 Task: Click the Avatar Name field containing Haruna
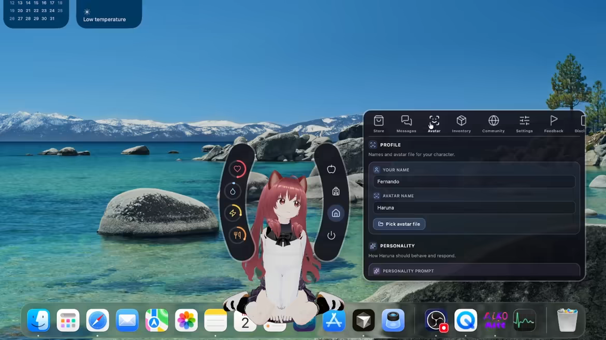pos(474,208)
